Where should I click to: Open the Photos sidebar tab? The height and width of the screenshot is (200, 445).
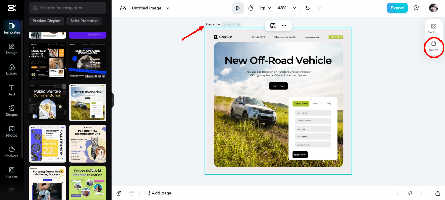click(x=12, y=131)
